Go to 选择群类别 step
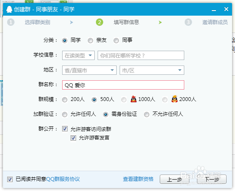 (37, 22)
